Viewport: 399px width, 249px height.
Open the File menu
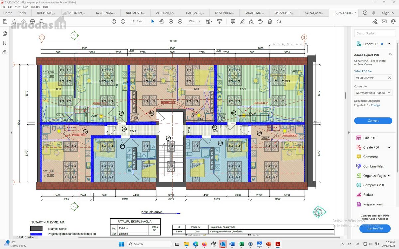(x=4, y=7)
